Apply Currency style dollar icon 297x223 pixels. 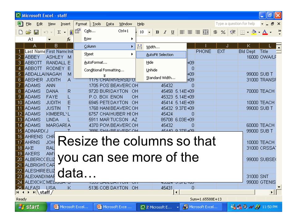click(215, 32)
